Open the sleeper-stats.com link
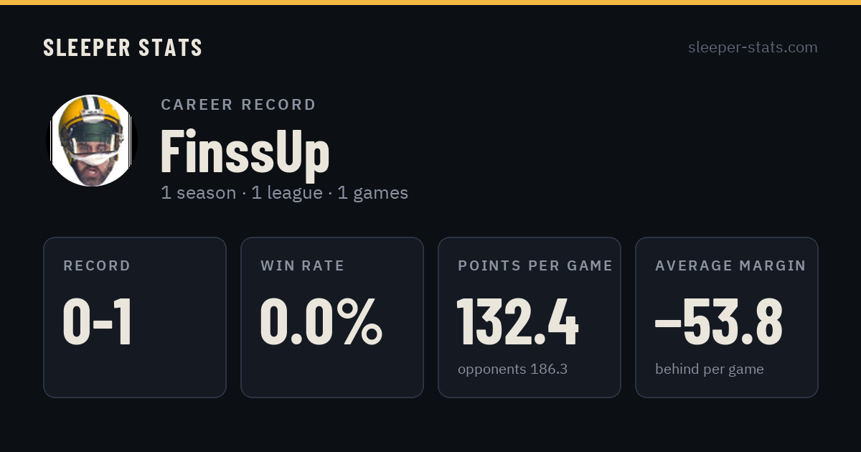The width and height of the screenshot is (861, 452). point(753,47)
